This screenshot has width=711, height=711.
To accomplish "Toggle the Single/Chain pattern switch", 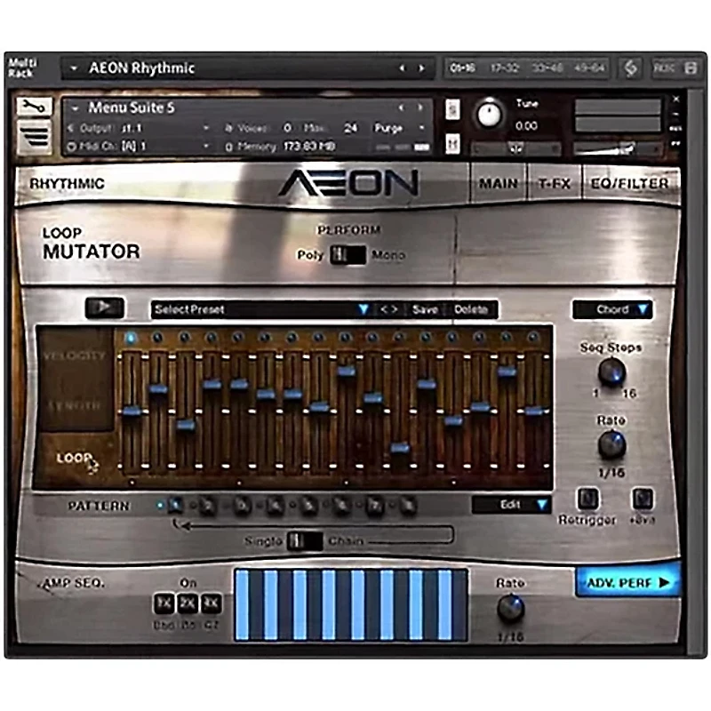I will (305, 541).
